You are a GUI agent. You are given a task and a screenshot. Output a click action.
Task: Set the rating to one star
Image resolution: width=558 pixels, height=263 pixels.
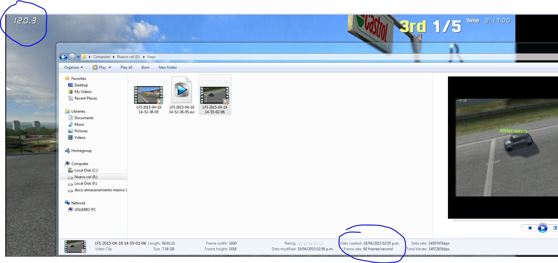pyautogui.click(x=300, y=243)
